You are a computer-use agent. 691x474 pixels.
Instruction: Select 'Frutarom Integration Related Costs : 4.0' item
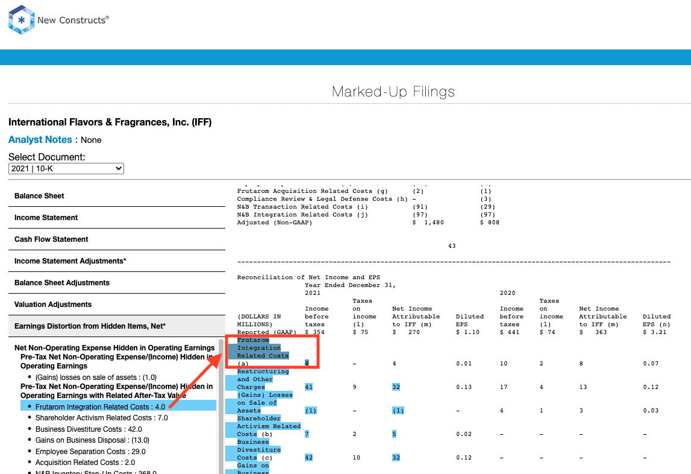pos(101,407)
